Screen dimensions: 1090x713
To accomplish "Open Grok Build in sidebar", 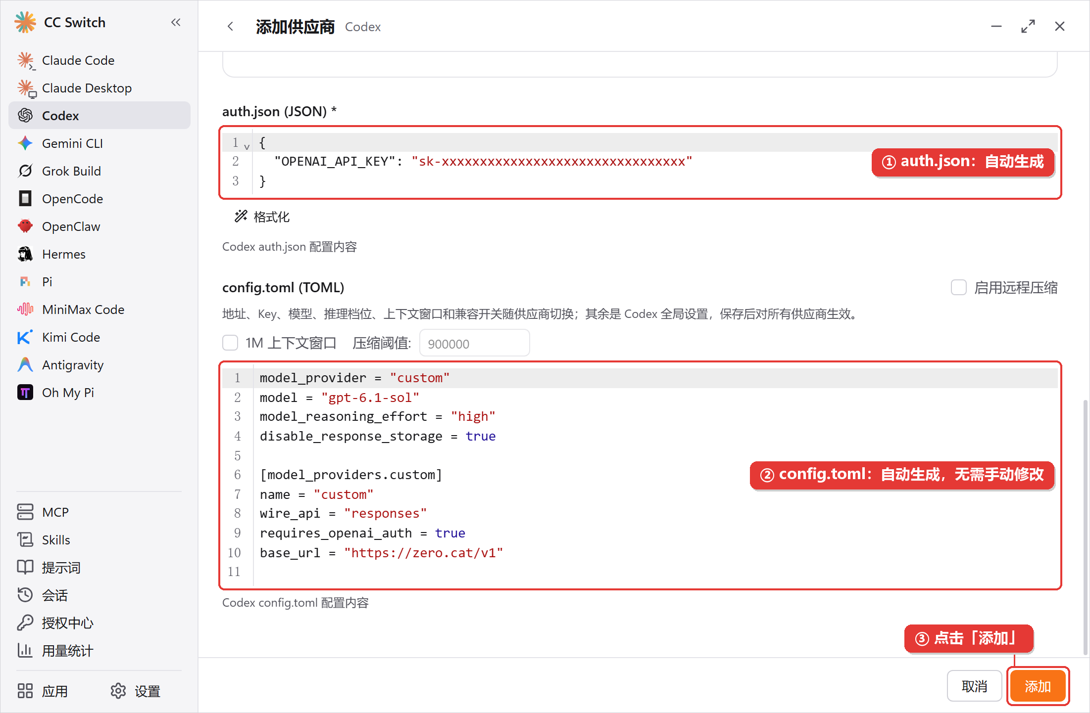I will pyautogui.click(x=99, y=171).
